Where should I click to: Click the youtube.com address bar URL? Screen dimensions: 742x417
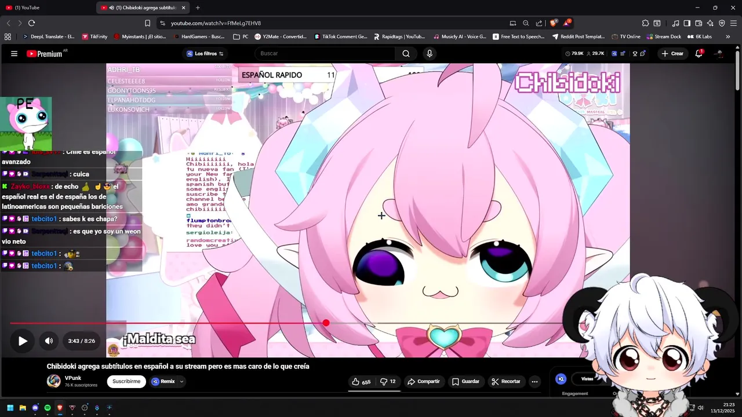[x=216, y=23]
